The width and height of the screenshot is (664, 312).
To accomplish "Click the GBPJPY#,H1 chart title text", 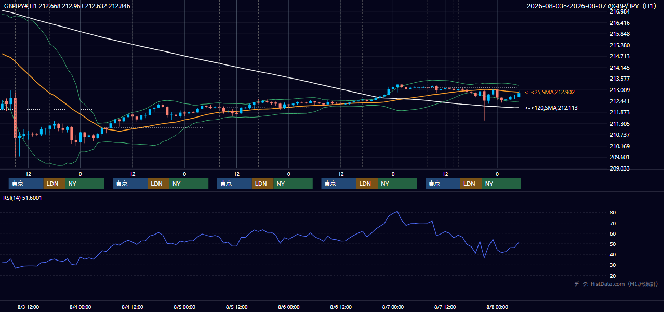I will pyautogui.click(x=68, y=6).
